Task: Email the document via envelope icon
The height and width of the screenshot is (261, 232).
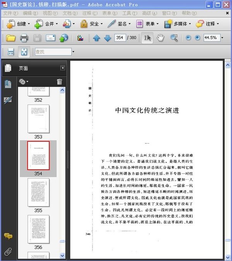Action: pos(51,38)
